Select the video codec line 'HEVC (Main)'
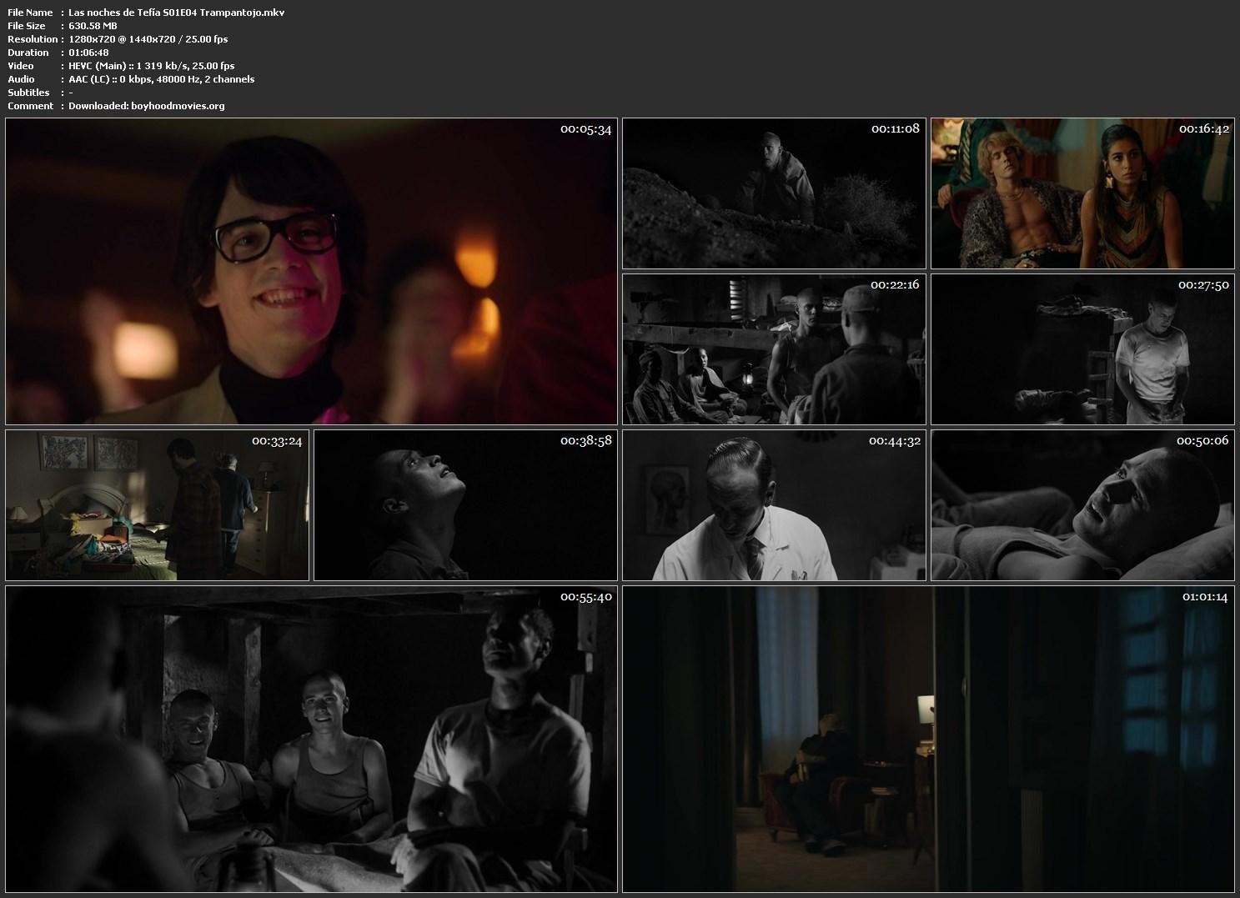 (151, 66)
